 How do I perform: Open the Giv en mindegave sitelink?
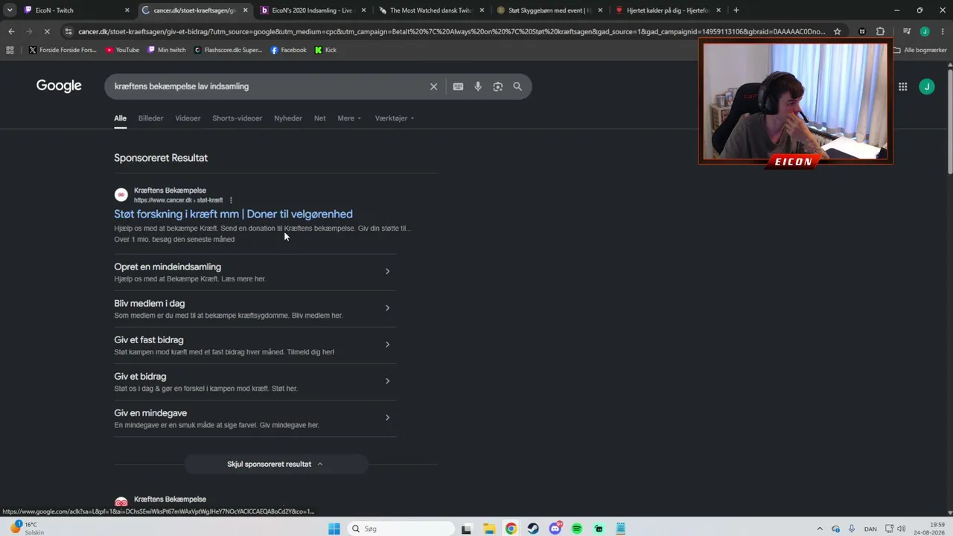[255, 418]
